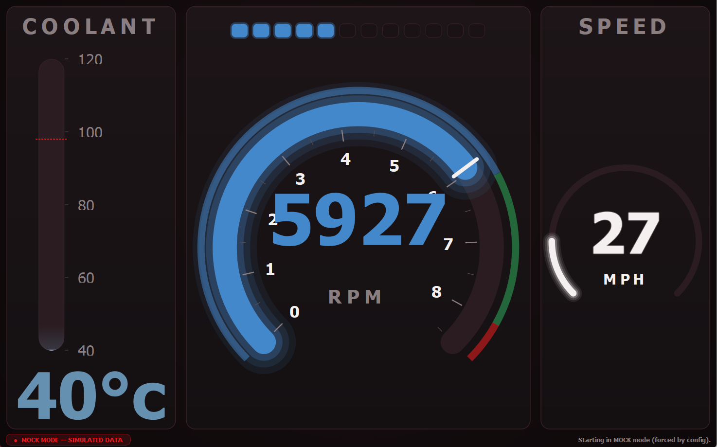Click the 40 mark on coolant scale

[x=86, y=351]
